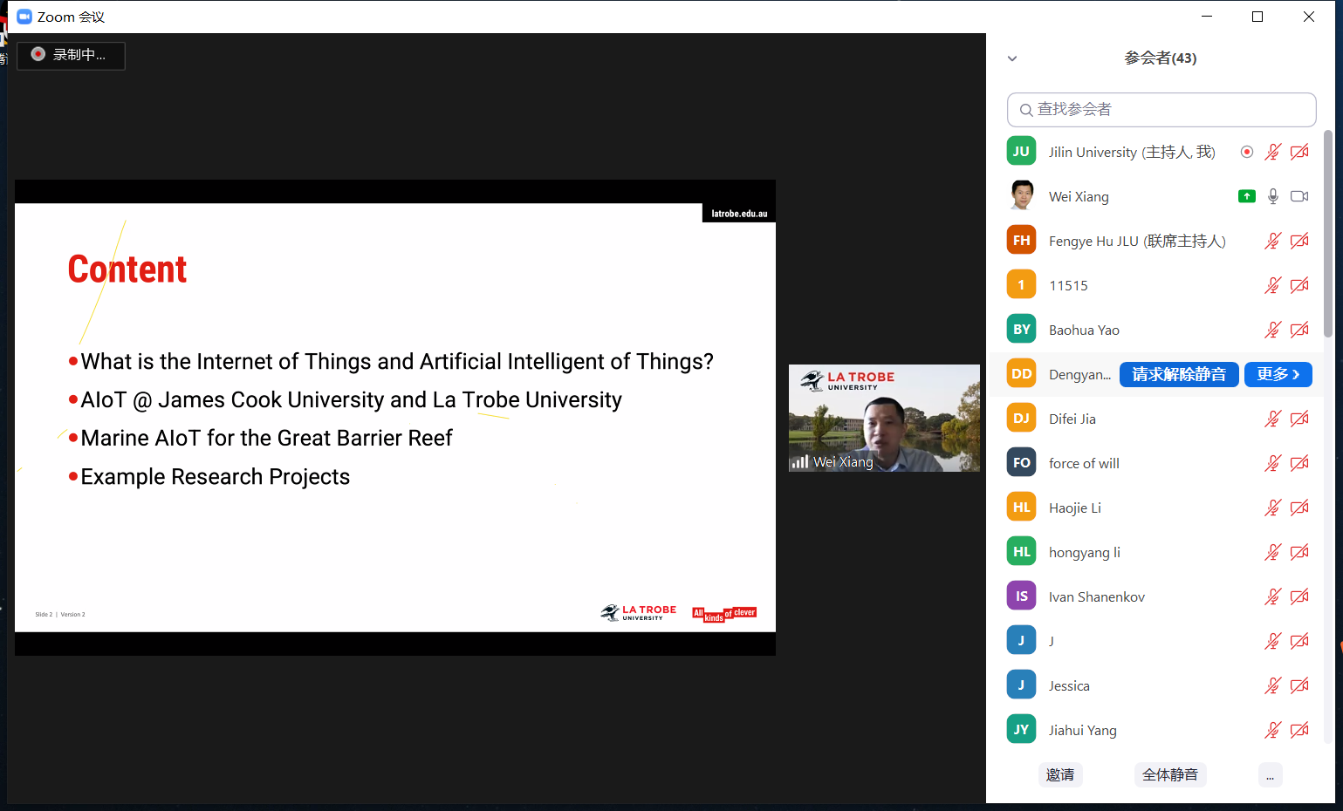
Task: Toggle the disabled camera icon for Difei Jia
Action: tap(1299, 419)
